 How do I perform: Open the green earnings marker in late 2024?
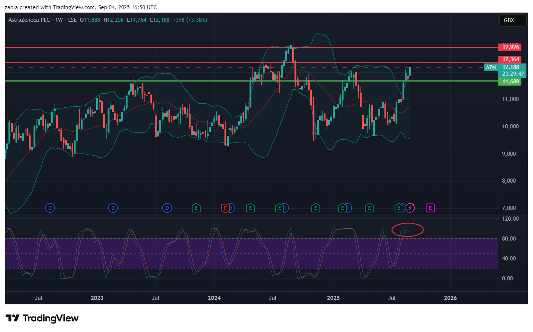pos(315,208)
